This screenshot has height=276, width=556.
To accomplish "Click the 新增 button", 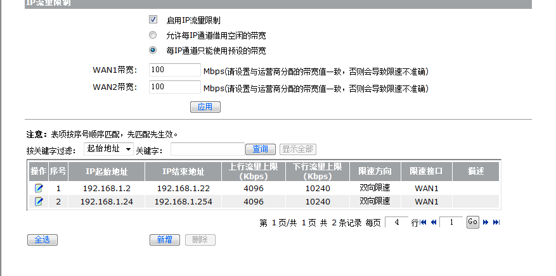I will click(165, 240).
